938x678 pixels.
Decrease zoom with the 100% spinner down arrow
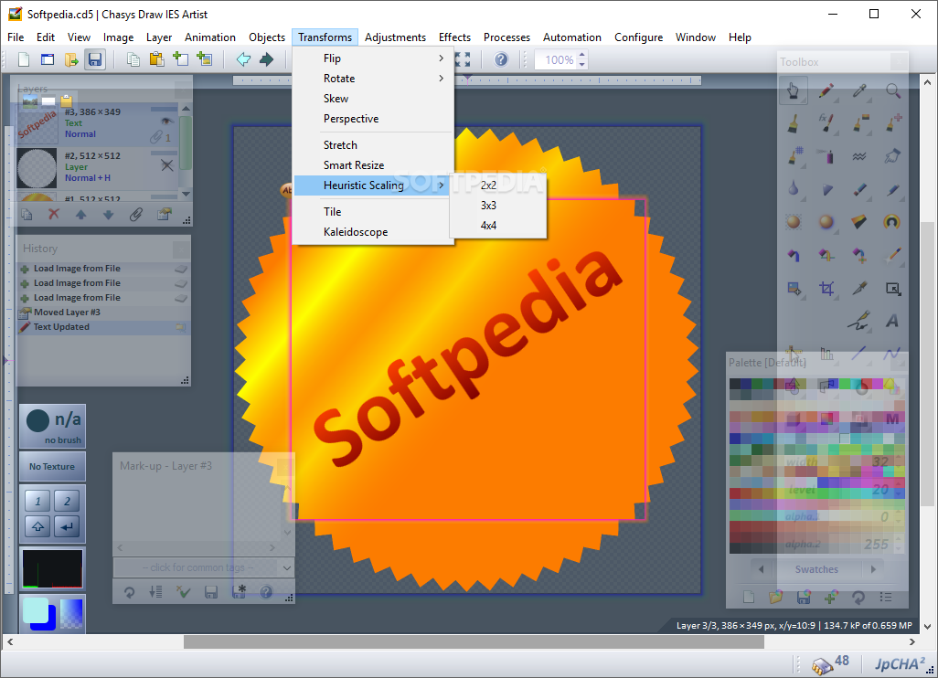click(582, 64)
